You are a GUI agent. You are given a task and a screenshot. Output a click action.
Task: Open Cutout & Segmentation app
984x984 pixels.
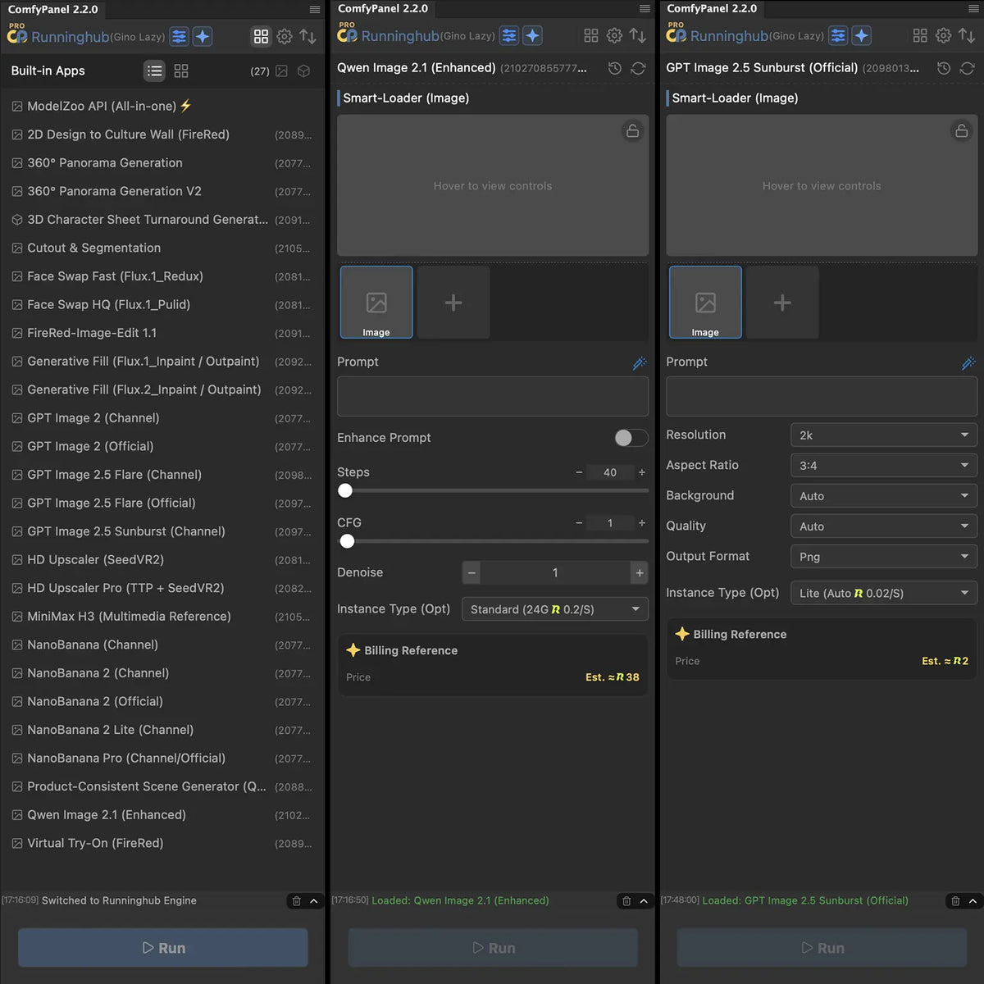(x=162, y=248)
